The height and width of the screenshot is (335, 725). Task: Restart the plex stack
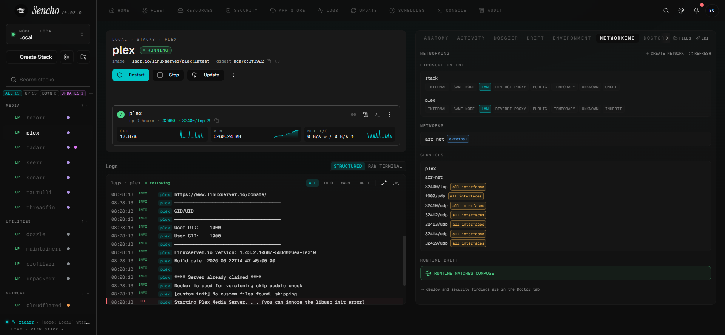point(131,75)
